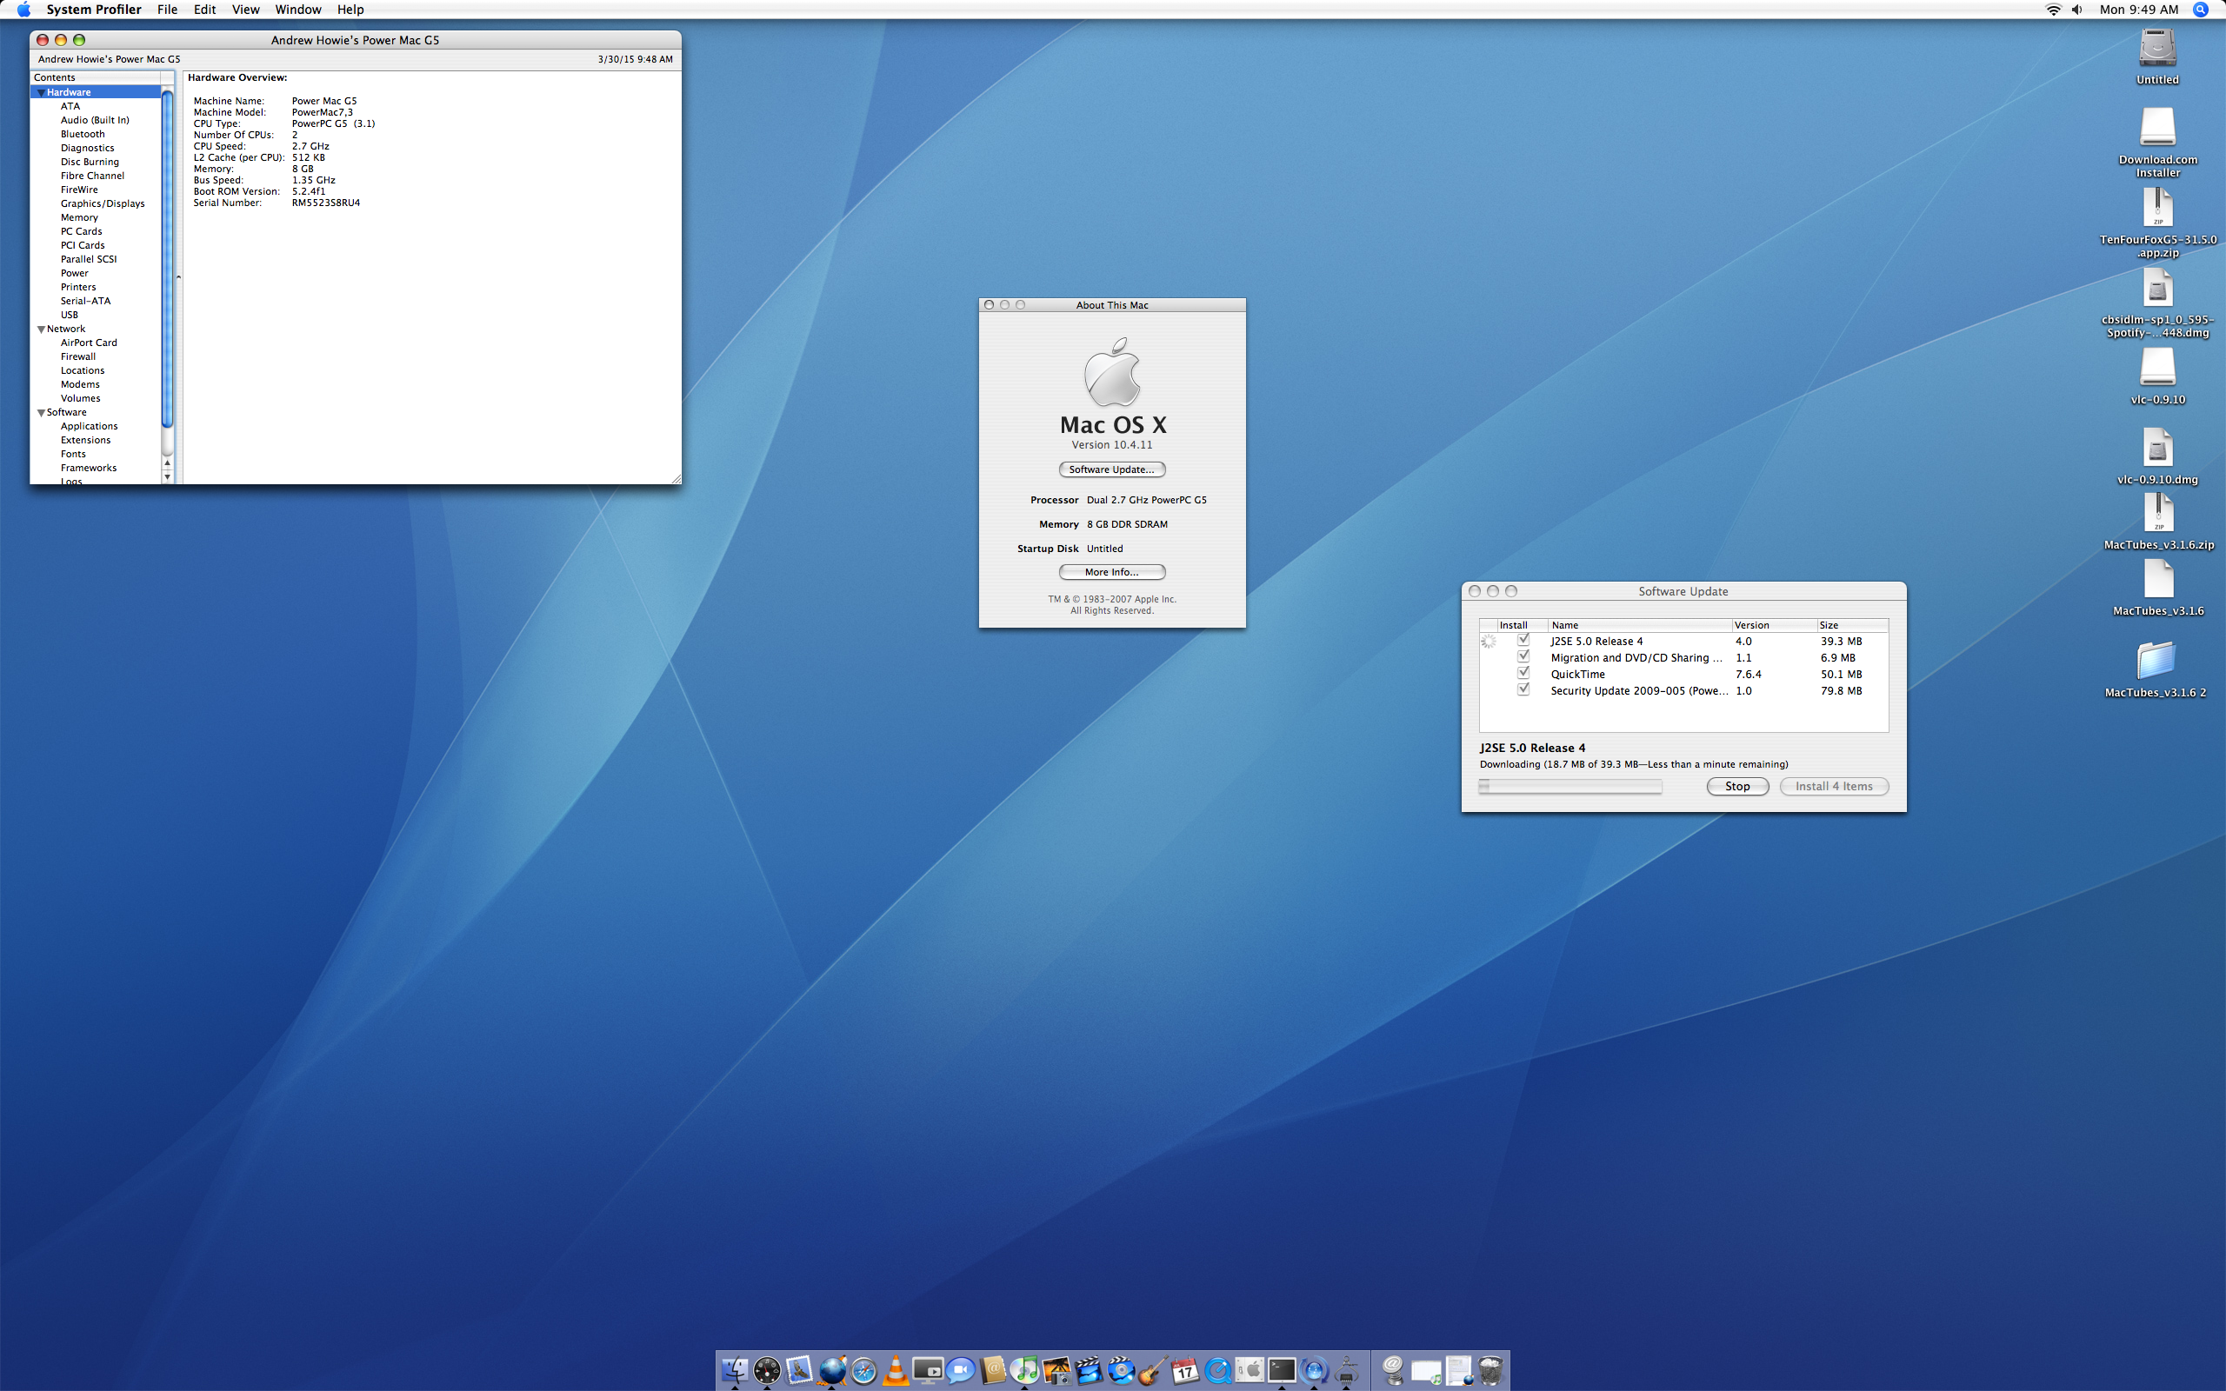
Task: Uncheck J2SE 5.0 Release 4 install checkbox
Action: (1523, 641)
